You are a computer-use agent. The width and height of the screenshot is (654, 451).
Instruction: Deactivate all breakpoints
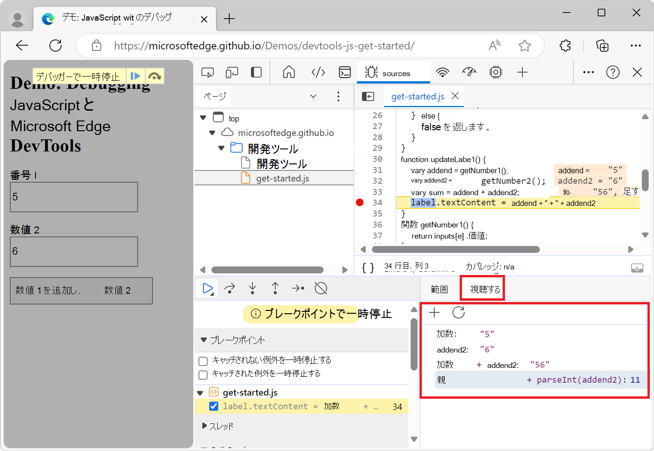[320, 288]
